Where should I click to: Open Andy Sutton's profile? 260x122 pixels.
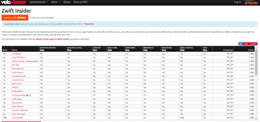click(x=18, y=91)
